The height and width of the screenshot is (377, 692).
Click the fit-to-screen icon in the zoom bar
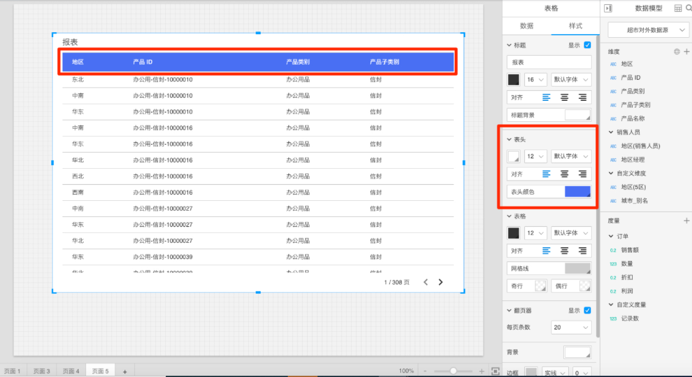pos(495,371)
